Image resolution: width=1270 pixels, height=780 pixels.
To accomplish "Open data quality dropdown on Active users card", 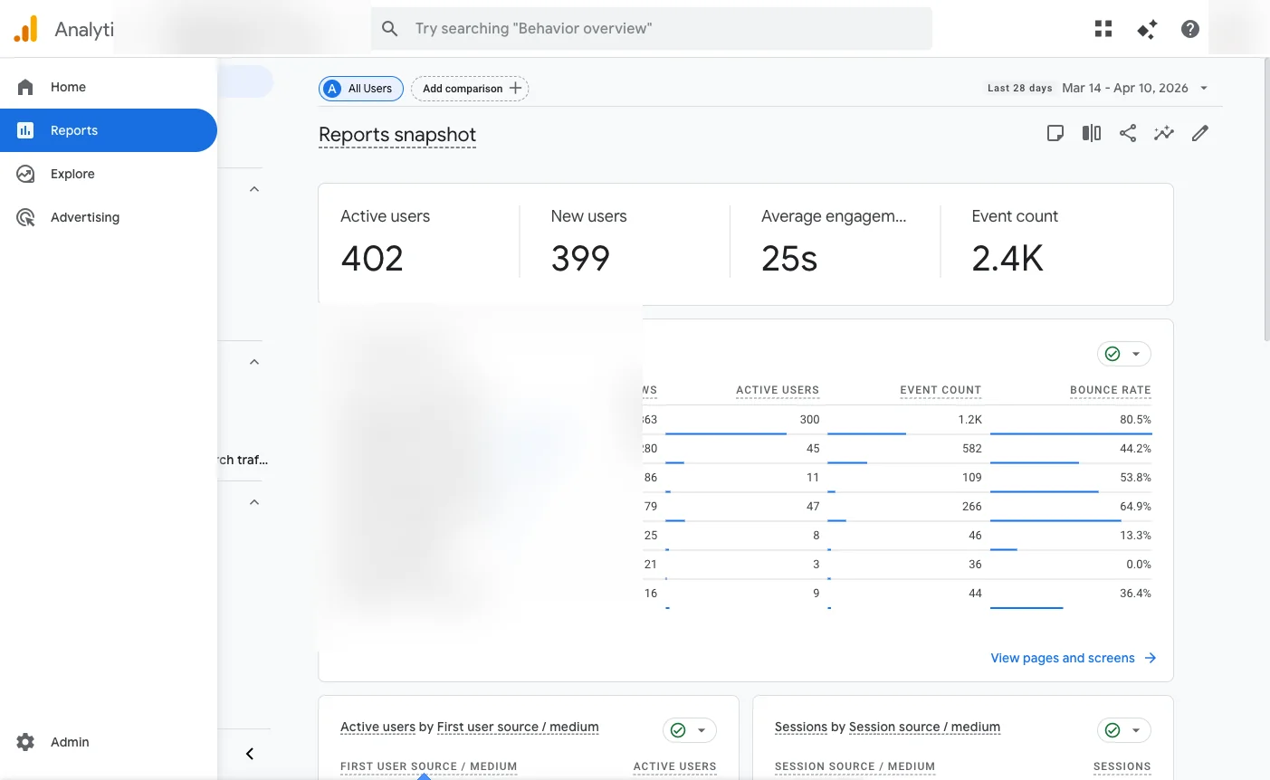I will coord(690,729).
